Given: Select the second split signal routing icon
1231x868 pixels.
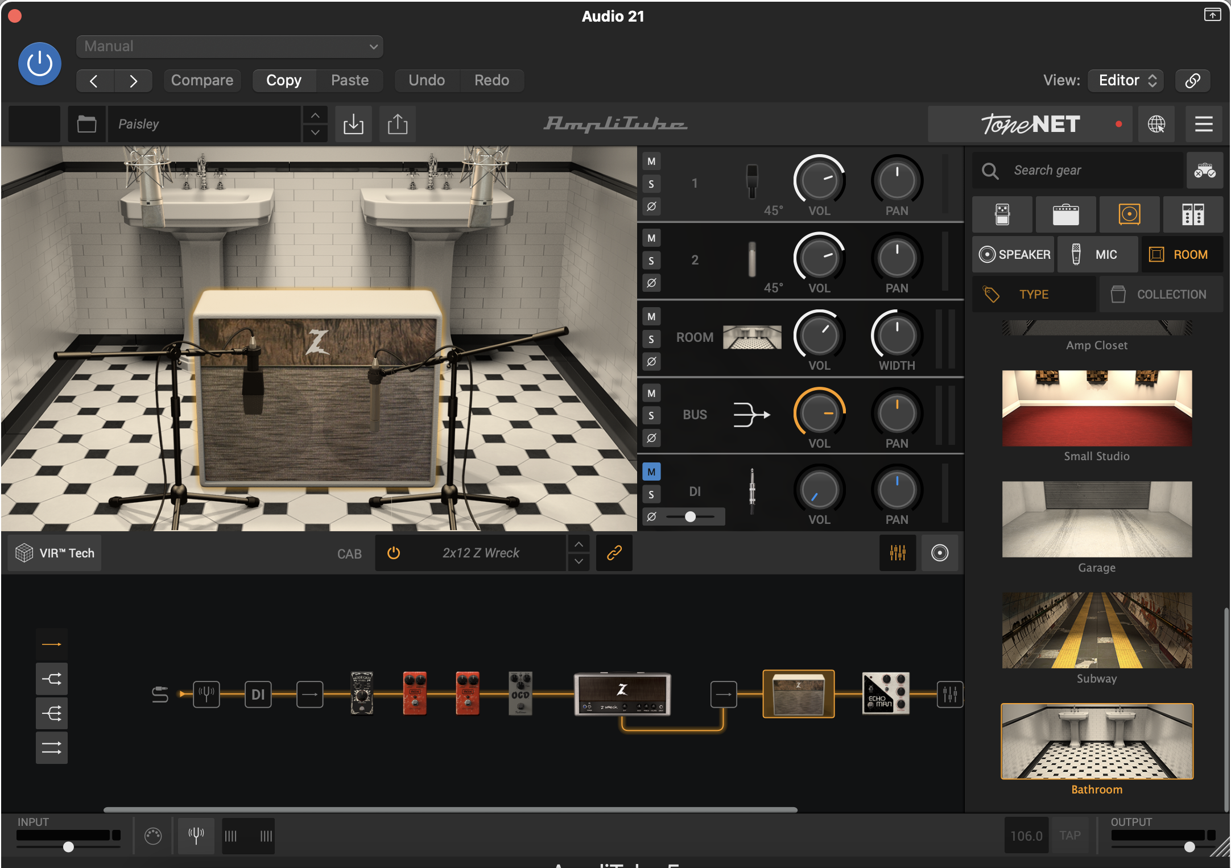Looking at the screenshot, I should (x=52, y=679).
